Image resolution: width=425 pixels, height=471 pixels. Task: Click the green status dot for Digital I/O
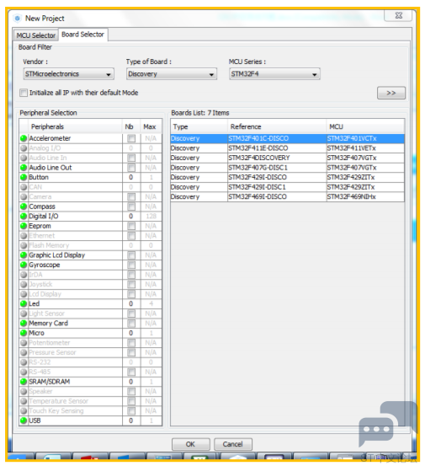(24, 217)
